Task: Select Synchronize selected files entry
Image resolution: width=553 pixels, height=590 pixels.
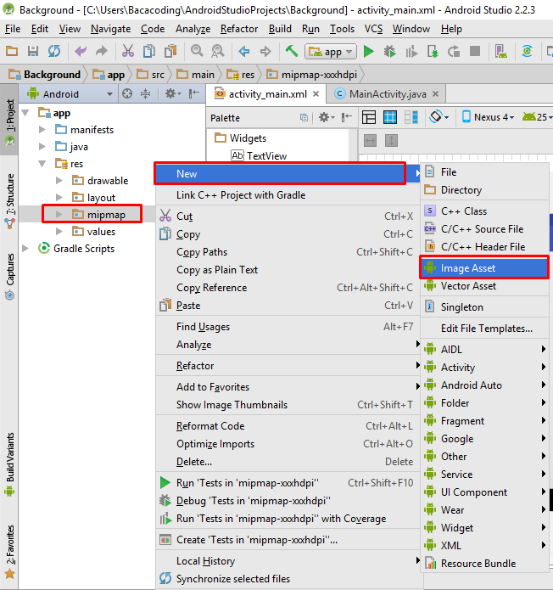Action: [x=288, y=579]
